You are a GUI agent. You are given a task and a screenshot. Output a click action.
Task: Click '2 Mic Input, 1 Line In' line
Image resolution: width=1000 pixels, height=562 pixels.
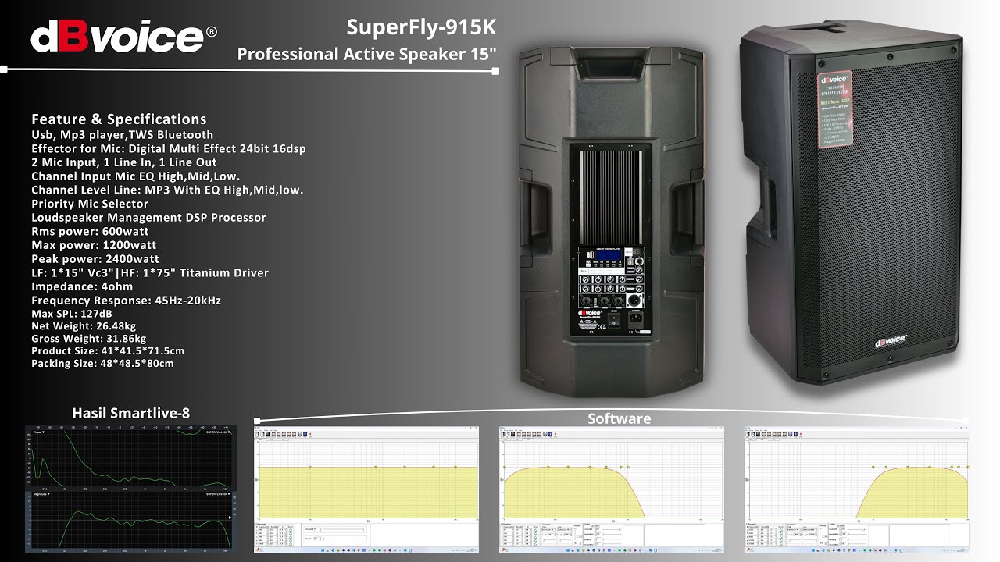point(124,162)
